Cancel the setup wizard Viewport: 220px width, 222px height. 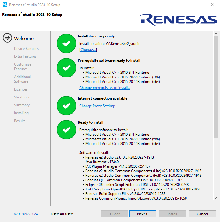(202, 214)
